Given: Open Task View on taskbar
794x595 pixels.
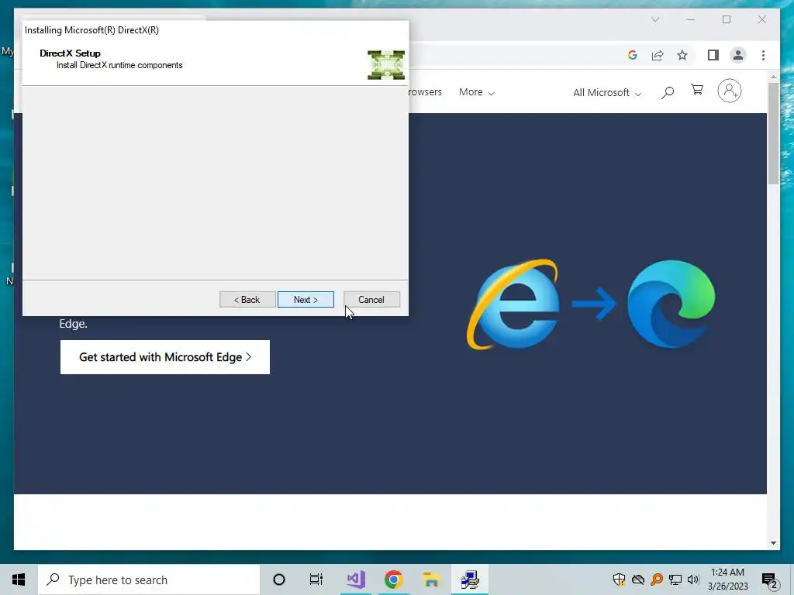Looking at the screenshot, I should coord(316,580).
